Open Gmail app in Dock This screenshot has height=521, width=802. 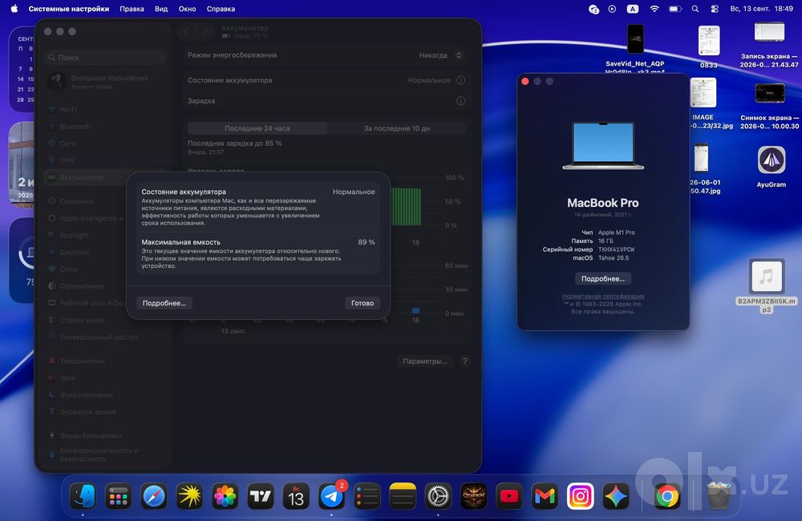545,496
